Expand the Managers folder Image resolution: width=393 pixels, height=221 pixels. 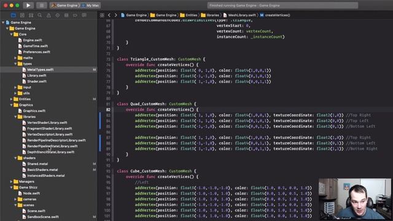click(x=11, y=182)
